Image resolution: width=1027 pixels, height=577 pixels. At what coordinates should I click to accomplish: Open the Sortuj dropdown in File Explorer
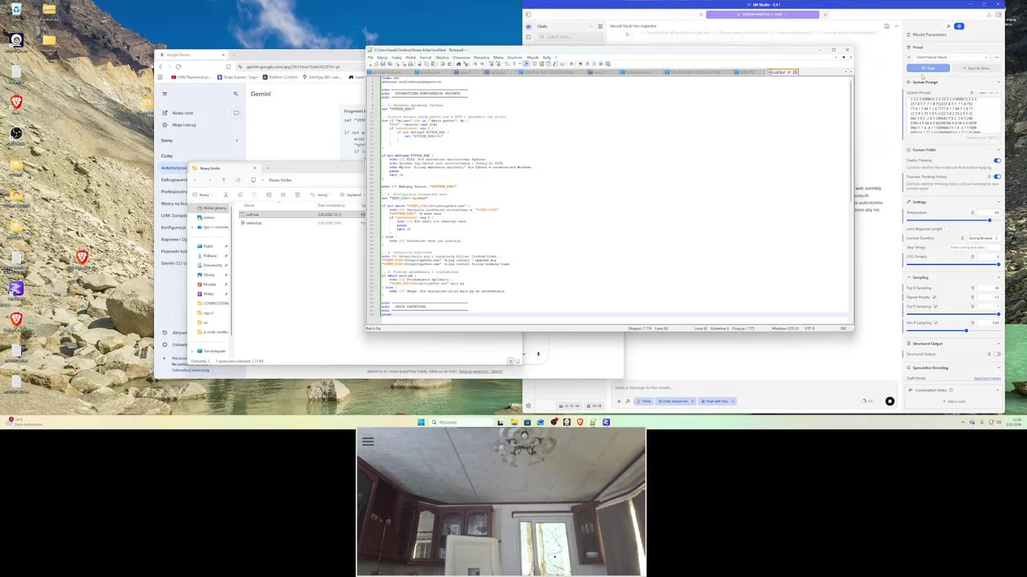pos(321,195)
